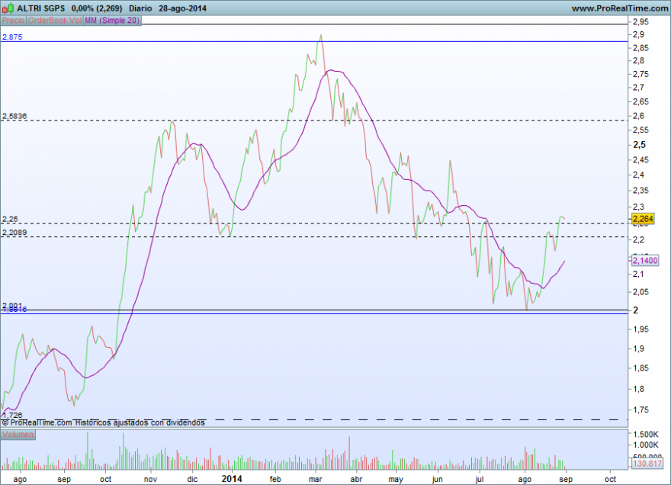
Task: Click the jul label on the time axis
Action: [480, 479]
